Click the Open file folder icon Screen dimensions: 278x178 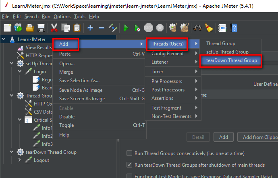(x=29, y=28)
